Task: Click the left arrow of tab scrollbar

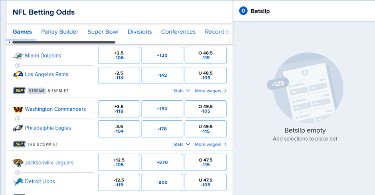Action: (9, 42)
